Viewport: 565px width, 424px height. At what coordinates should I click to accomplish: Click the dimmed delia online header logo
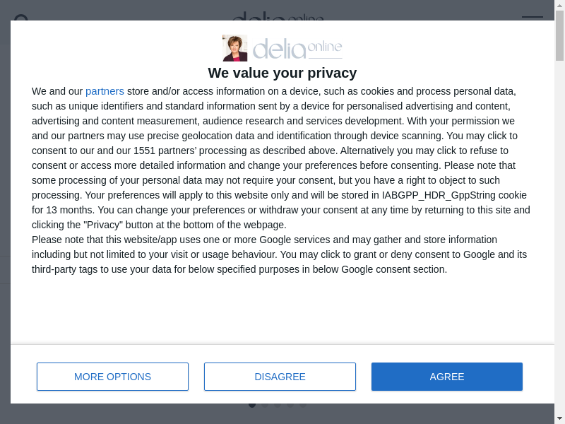click(278, 16)
